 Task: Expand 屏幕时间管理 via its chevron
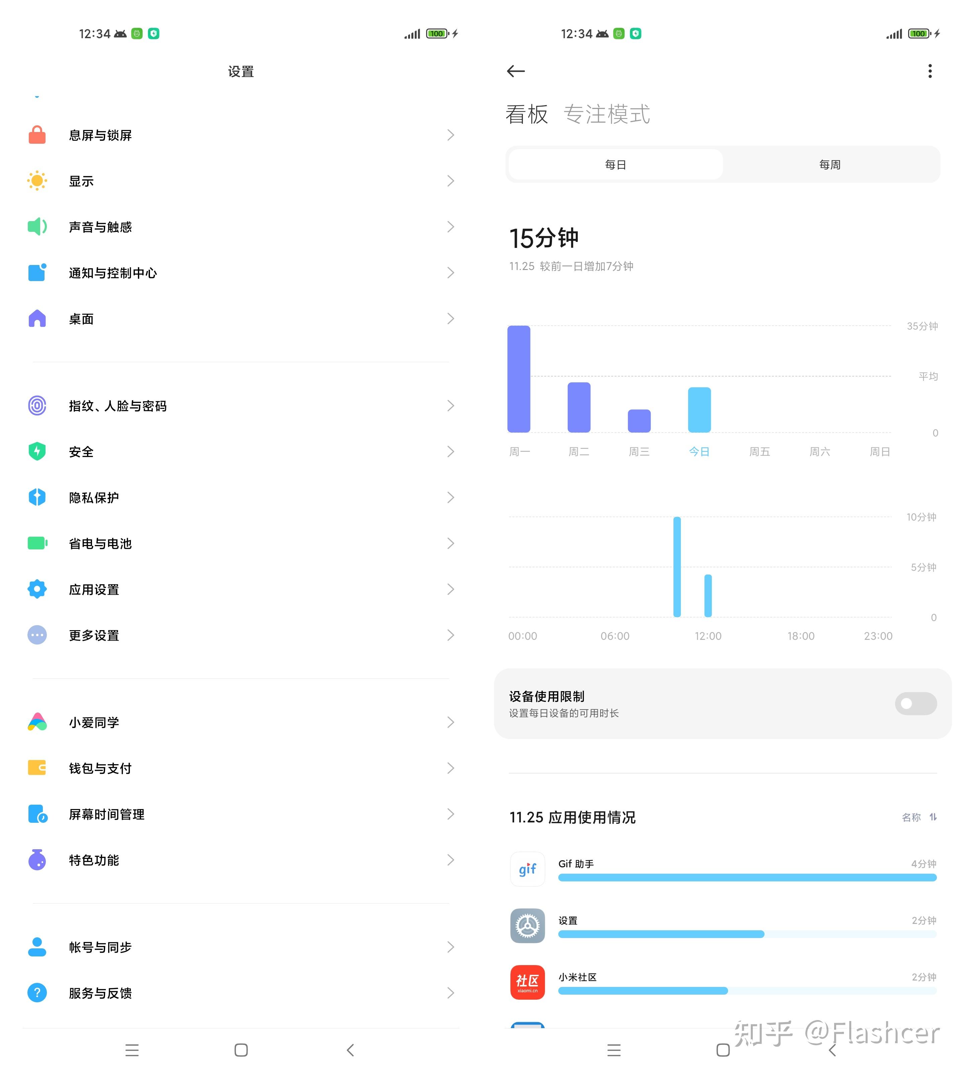450,814
